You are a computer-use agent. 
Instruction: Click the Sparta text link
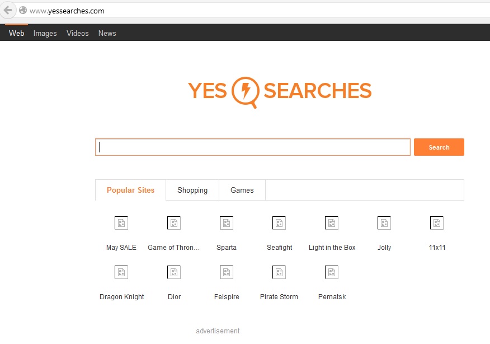tap(227, 248)
